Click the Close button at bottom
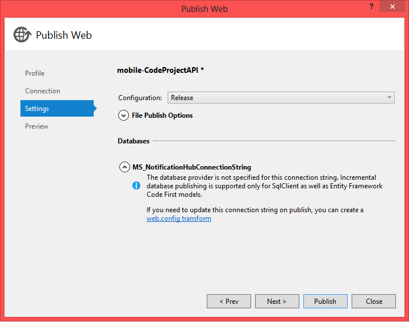The width and height of the screenshot is (409, 322). click(x=374, y=301)
